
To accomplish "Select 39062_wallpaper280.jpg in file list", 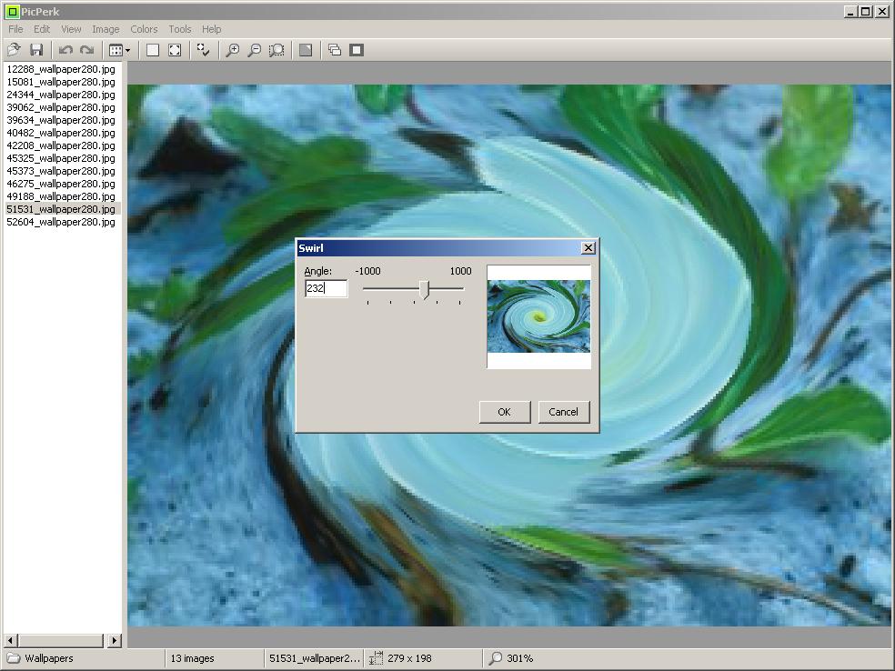I will pos(61,107).
